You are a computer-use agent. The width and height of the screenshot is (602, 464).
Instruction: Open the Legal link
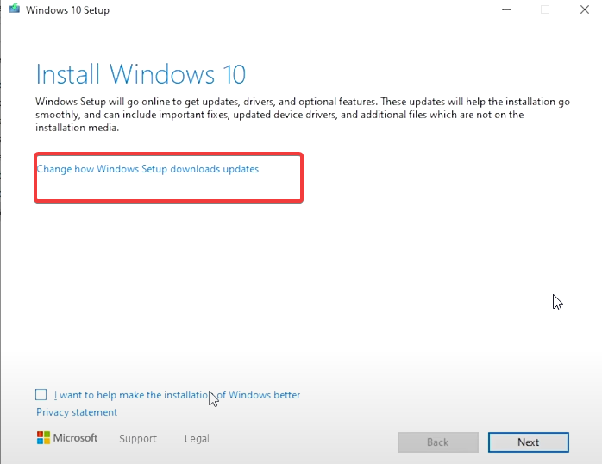(x=197, y=439)
